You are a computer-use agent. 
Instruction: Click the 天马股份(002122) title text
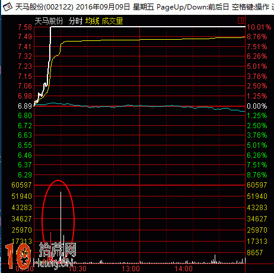(x=44, y=7)
